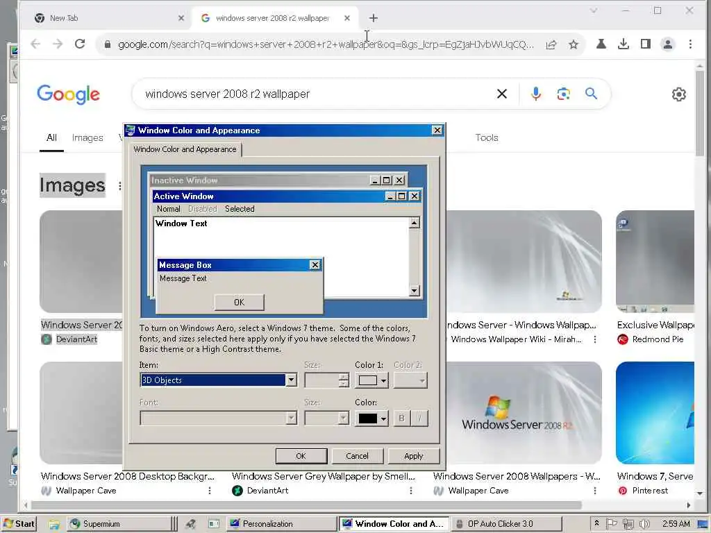The width and height of the screenshot is (711, 533).
Task: Switch to Personalization taskbar button
Action: [x=281, y=524]
